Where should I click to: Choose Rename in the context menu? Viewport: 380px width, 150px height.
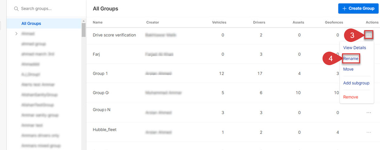351,59
